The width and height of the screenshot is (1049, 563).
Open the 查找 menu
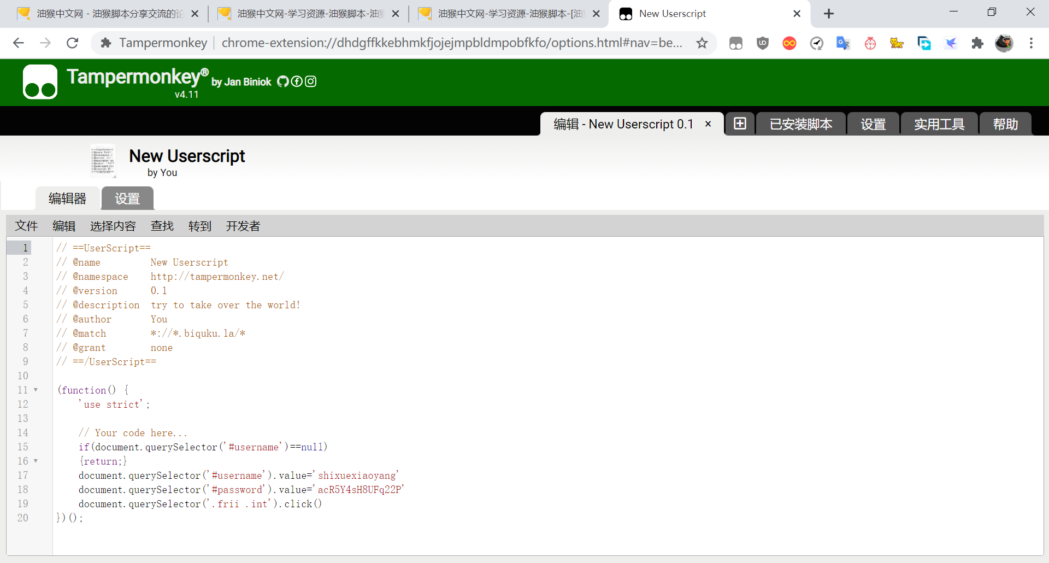tap(162, 226)
